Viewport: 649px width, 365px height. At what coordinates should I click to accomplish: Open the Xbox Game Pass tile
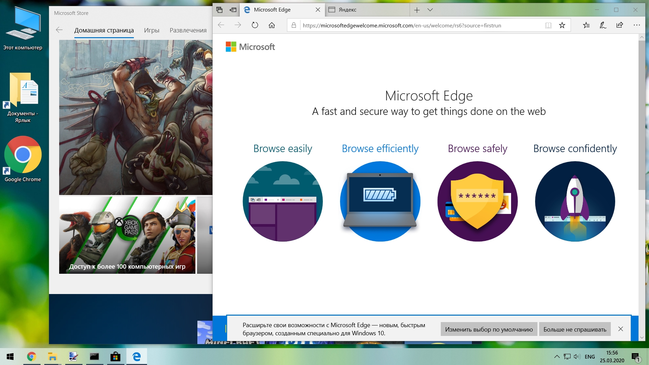(127, 235)
